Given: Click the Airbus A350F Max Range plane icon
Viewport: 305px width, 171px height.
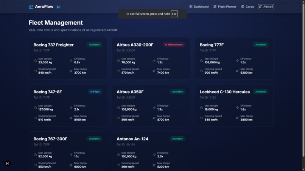Looking at the screenshot, I should [154, 118].
